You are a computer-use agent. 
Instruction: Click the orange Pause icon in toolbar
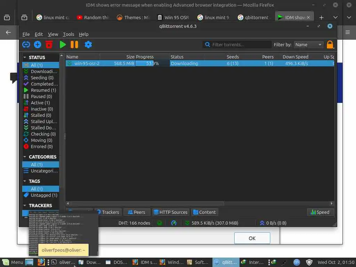pos(74,44)
